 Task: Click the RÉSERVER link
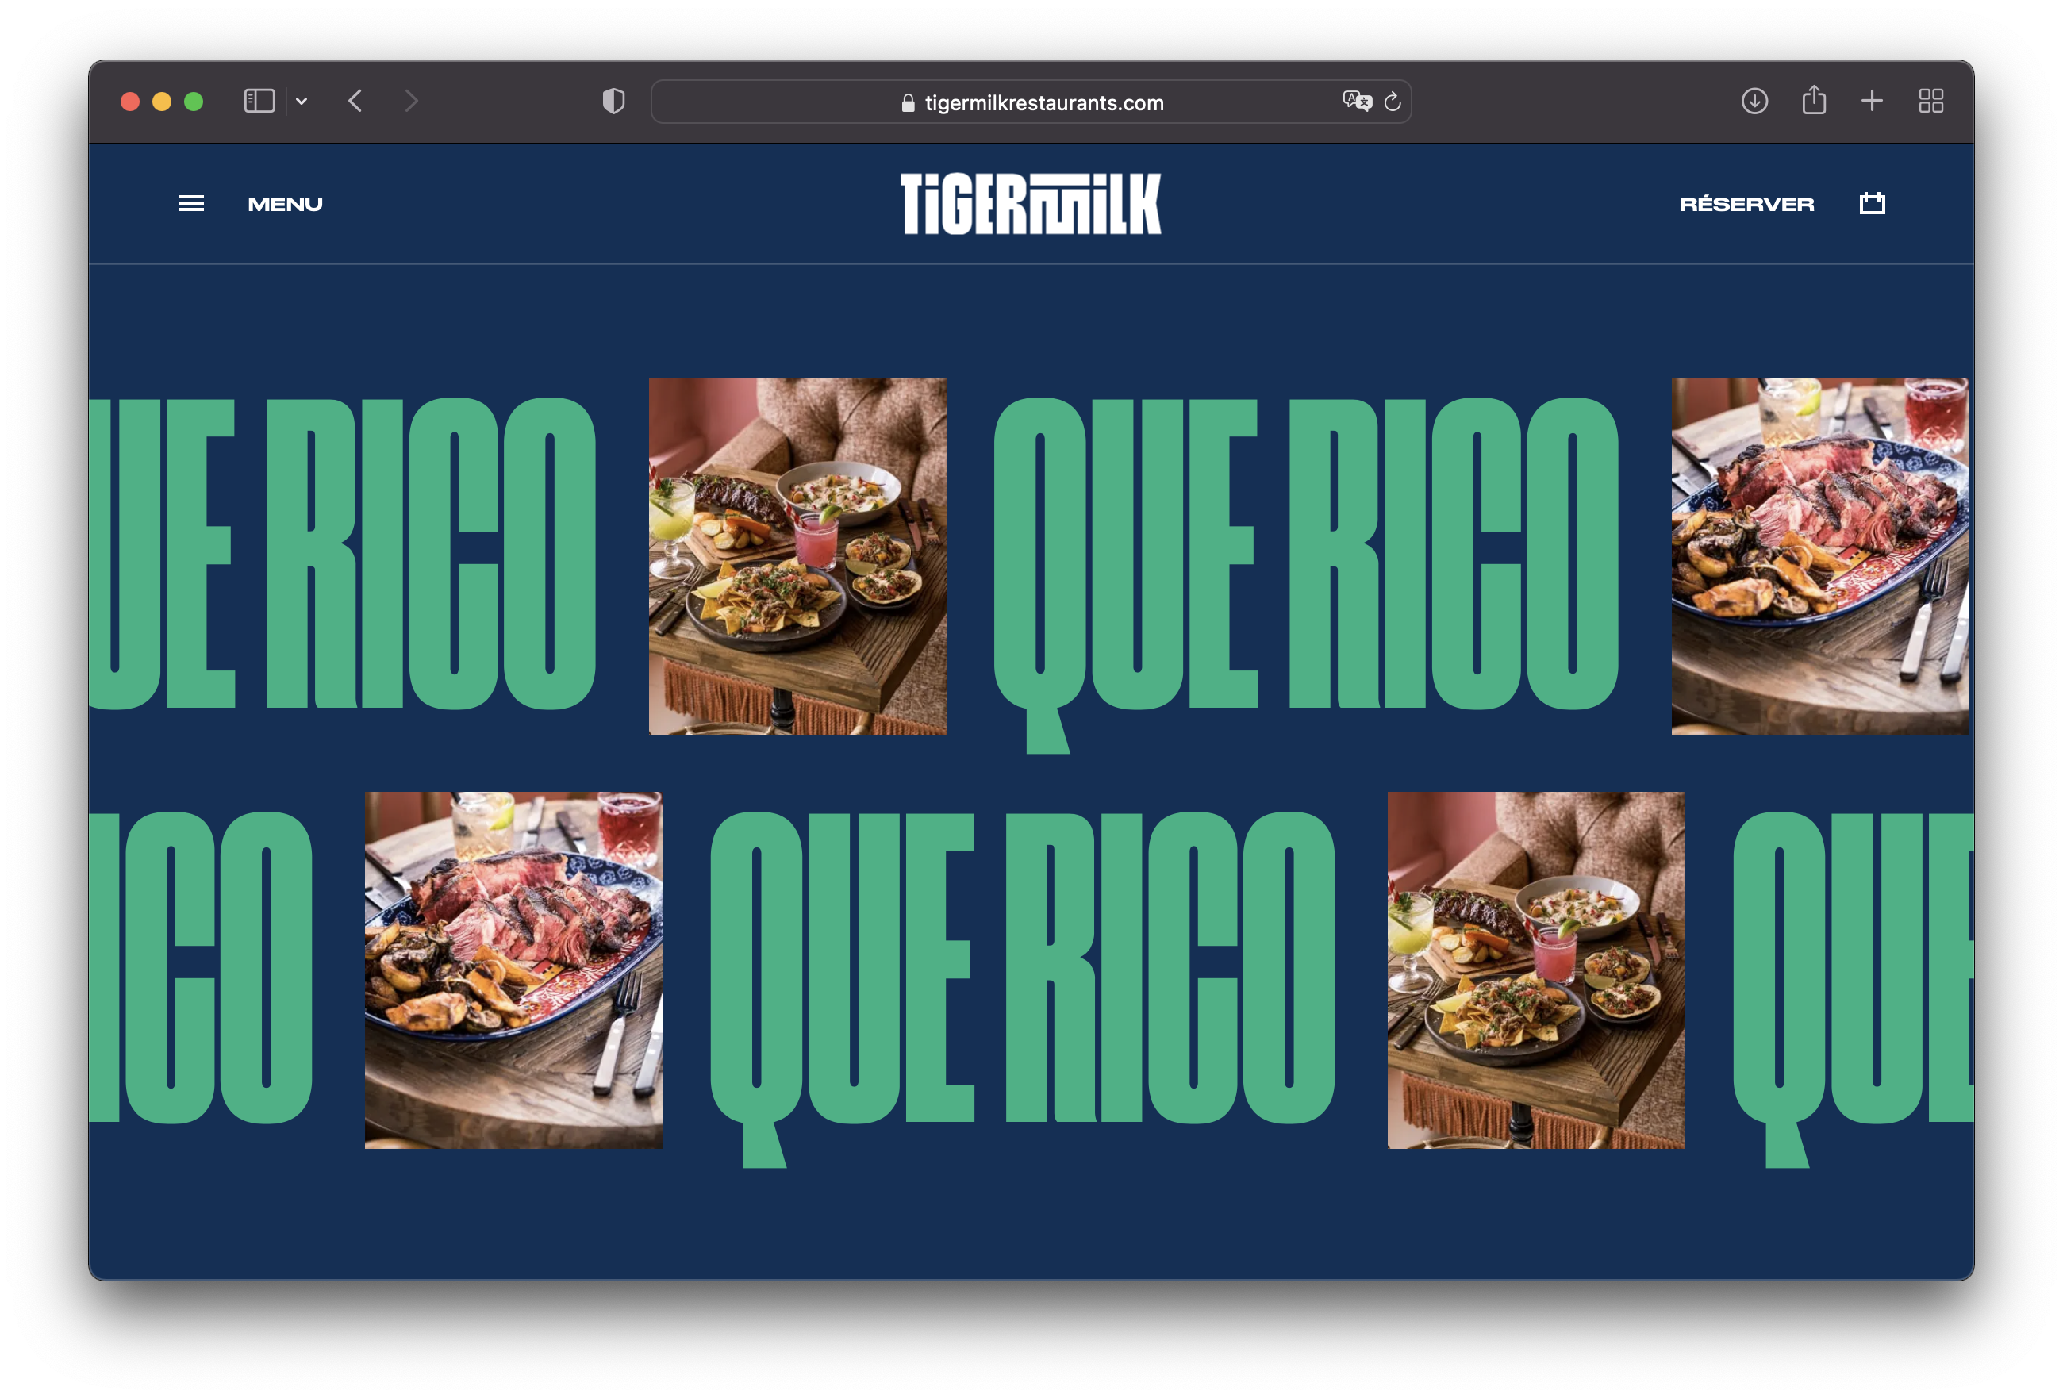(1746, 204)
